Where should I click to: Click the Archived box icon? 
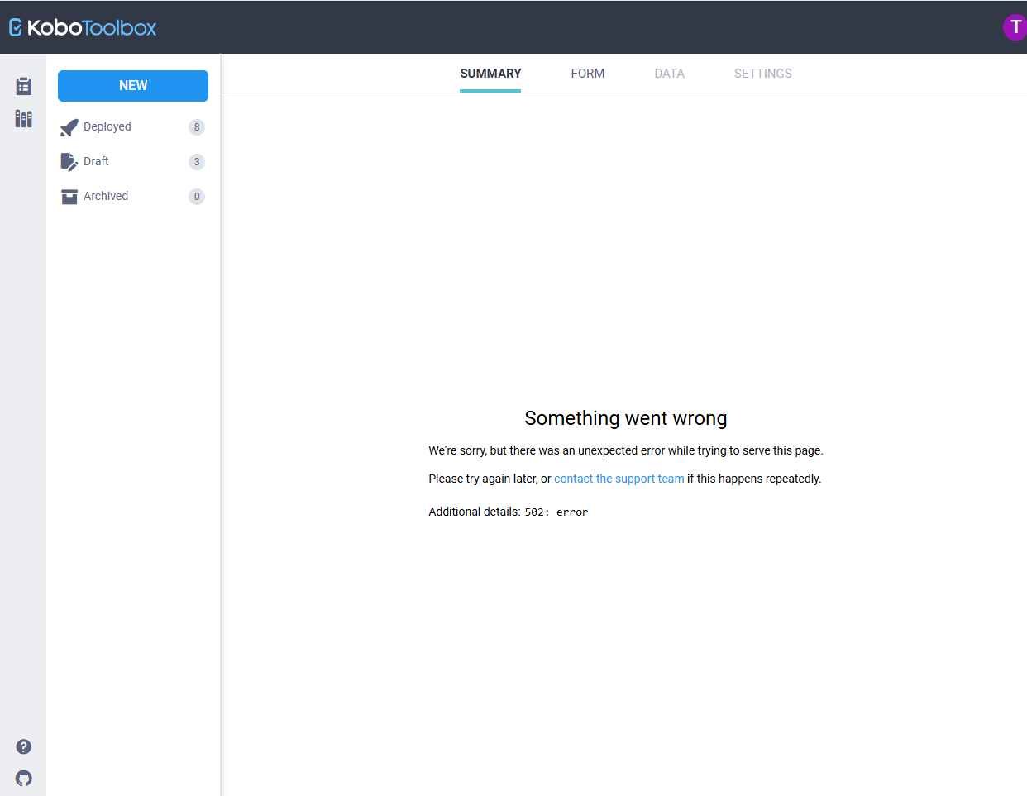coord(69,197)
